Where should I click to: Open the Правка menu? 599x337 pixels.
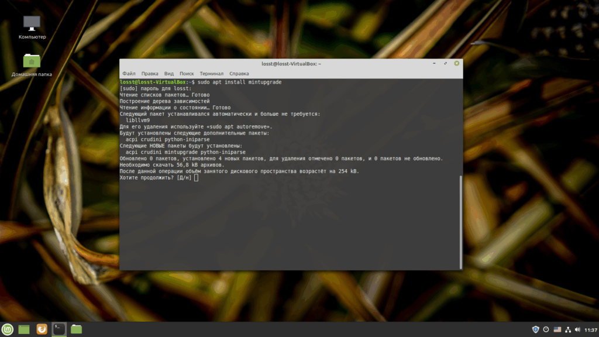(x=150, y=73)
